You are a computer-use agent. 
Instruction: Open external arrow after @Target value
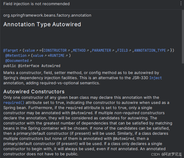pyautogui.click(x=37, y=50)
